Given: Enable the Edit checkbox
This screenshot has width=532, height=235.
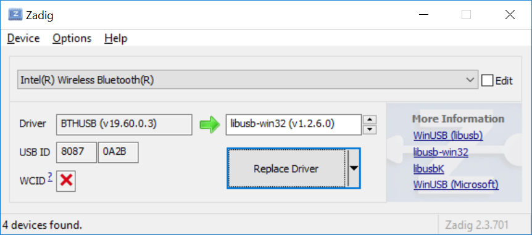Looking at the screenshot, I should point(487,80).
